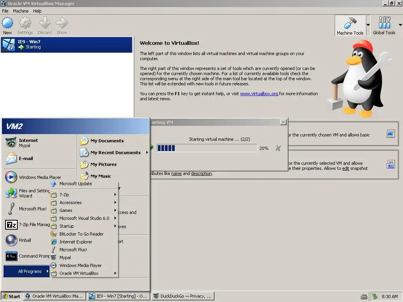Click the All Programs button
The image size is (403, 302).
pos(26,271)
